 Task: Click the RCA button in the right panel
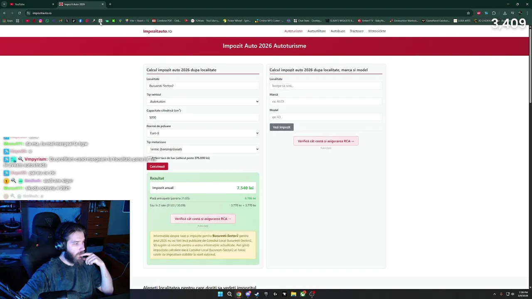pos(326,141)
